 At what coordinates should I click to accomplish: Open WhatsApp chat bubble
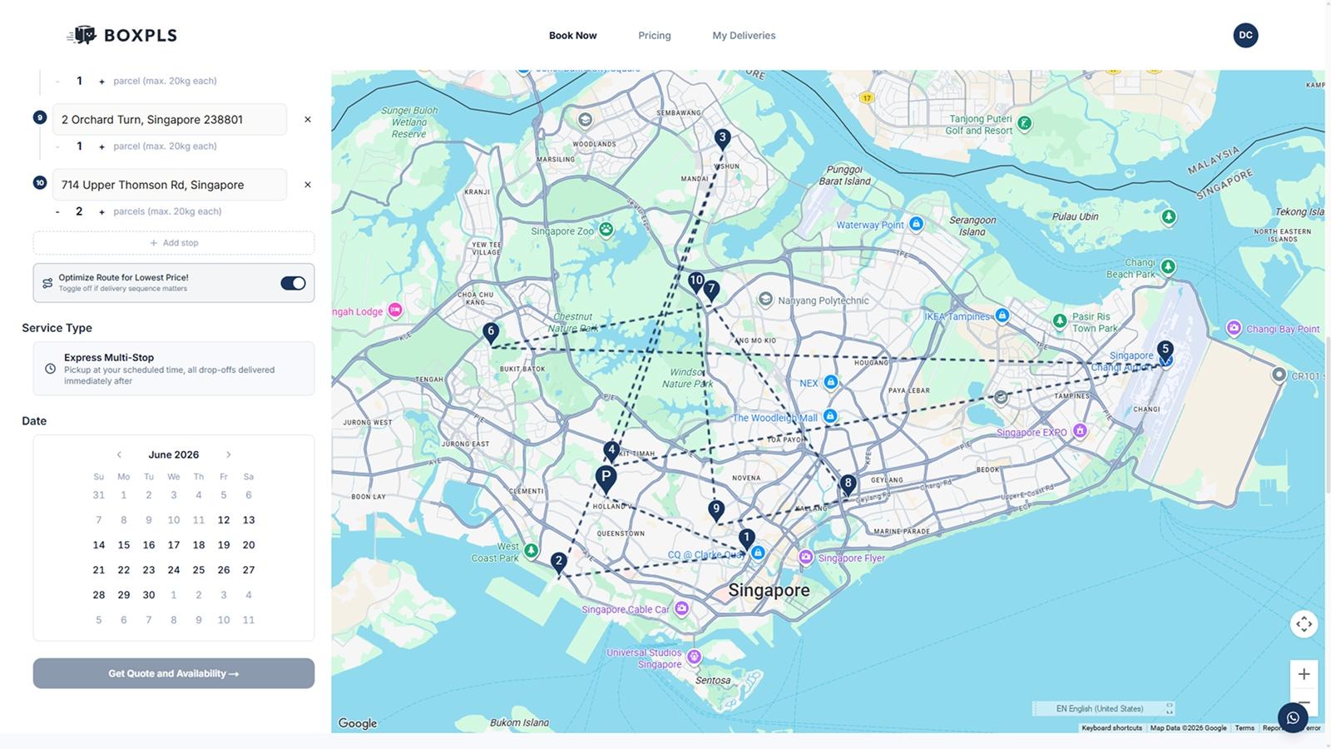(x=1293, y=717)
